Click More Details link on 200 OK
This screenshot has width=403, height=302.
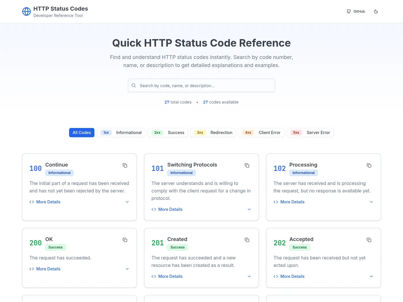point(48,269)
